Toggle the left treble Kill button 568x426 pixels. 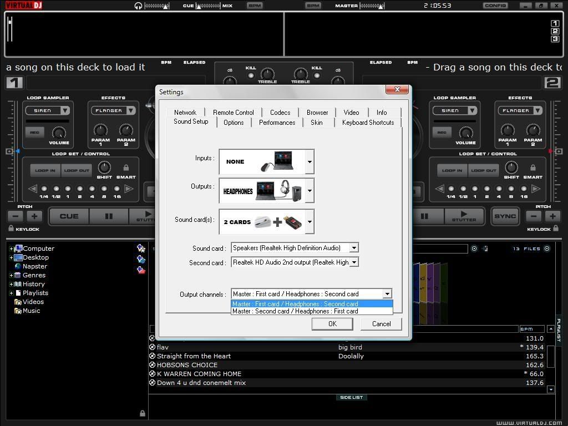[x=251, y=75]
